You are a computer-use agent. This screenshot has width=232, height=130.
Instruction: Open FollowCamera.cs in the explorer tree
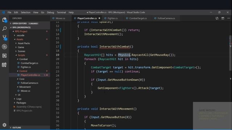coord(29,83)
